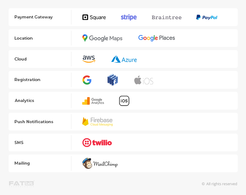Screen dimensions: 246x195
Task: Click the boxed iOS analytics icon
Action: 124,101
